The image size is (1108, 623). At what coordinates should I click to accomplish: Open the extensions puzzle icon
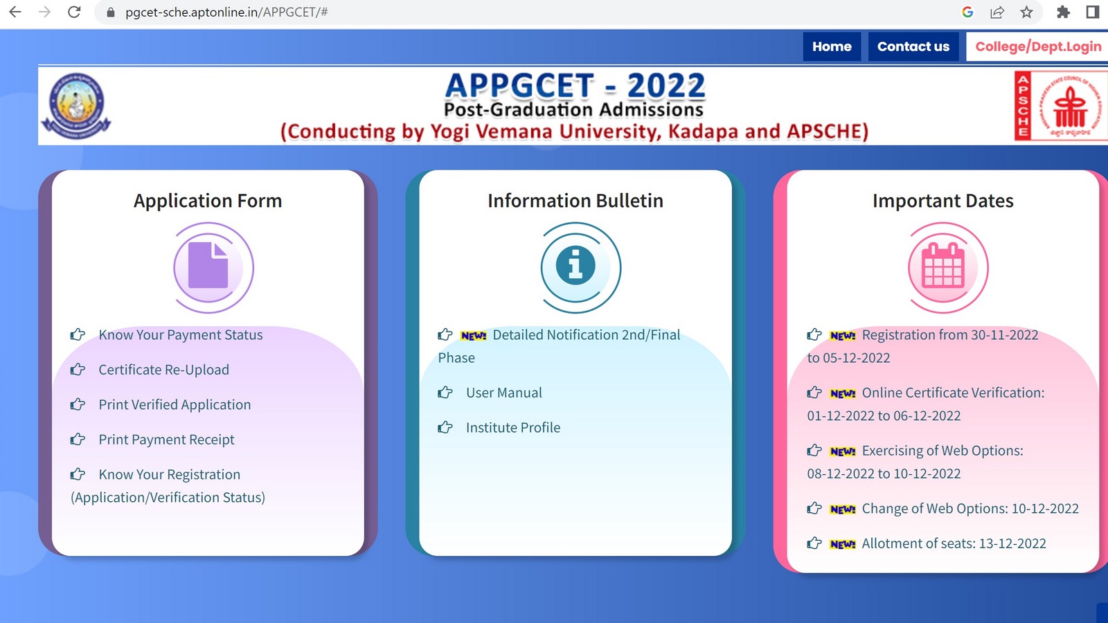pos(1063,12)
